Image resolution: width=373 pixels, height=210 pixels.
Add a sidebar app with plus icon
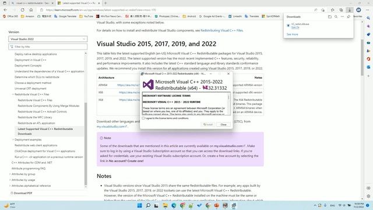(368, 76)
